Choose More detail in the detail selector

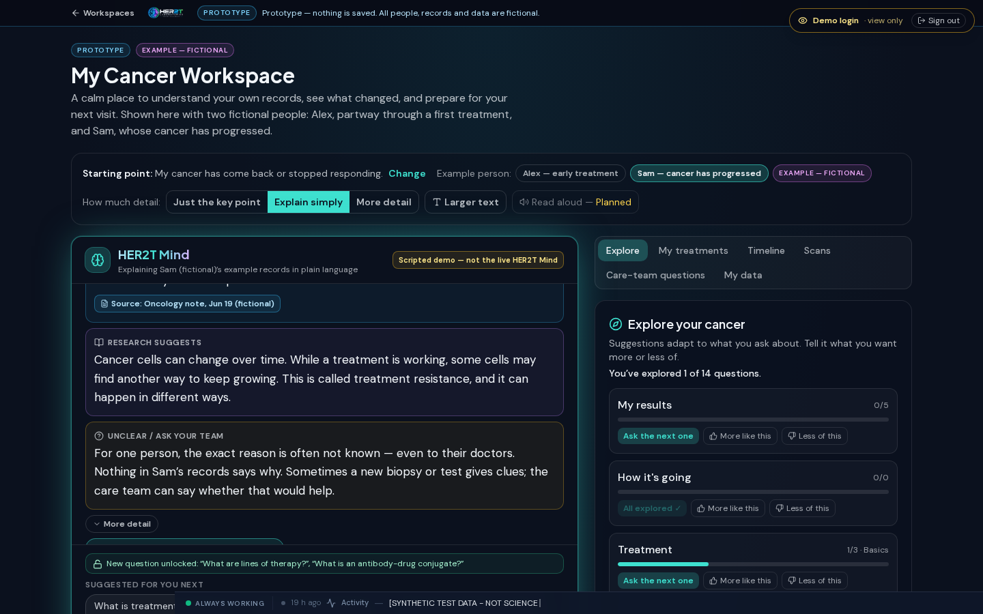tap(384, 202)
